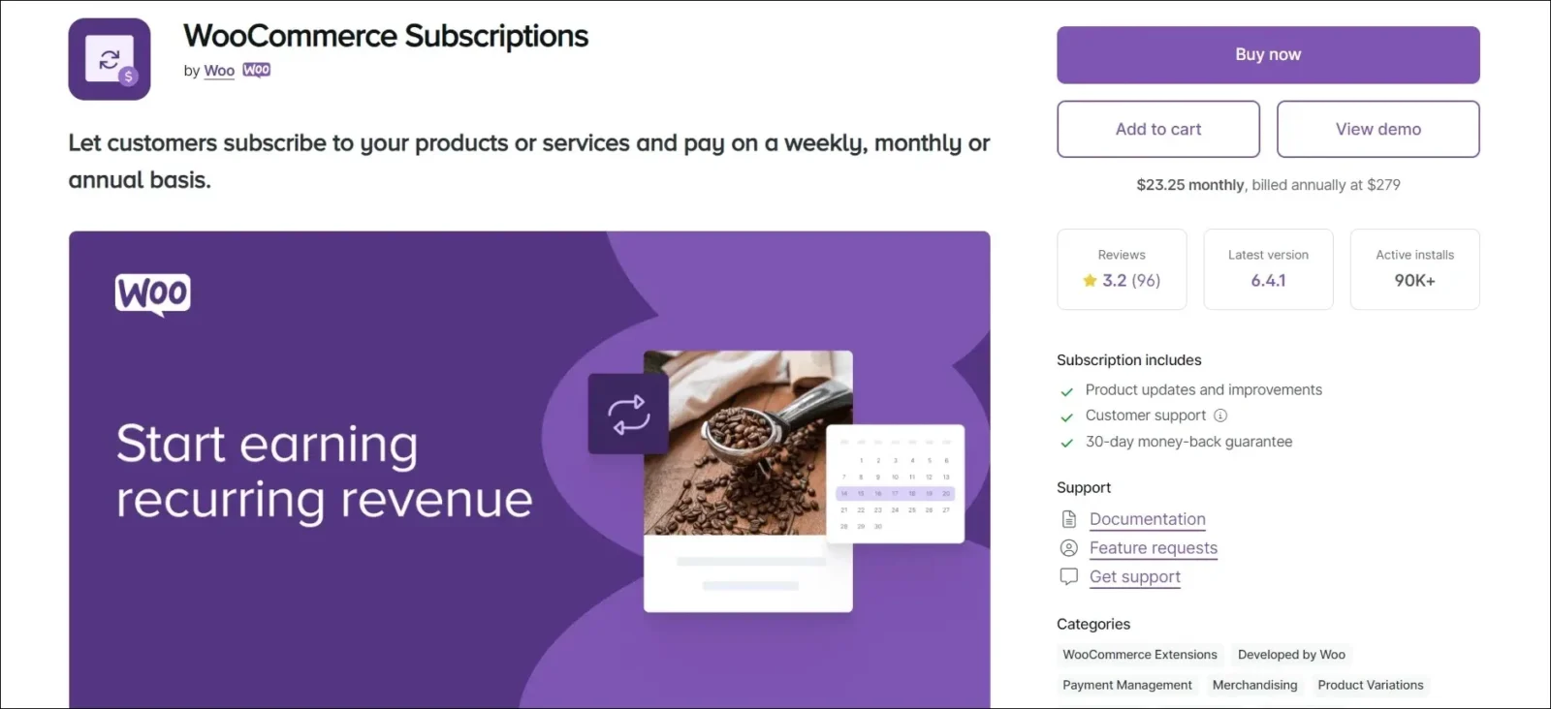Click the WooCommerce Subscriptions plugin icon
The image size is (1551, 709).
click(x=109, y=59)
